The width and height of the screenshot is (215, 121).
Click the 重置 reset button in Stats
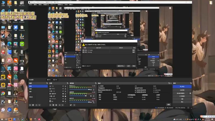pos(169,105)
